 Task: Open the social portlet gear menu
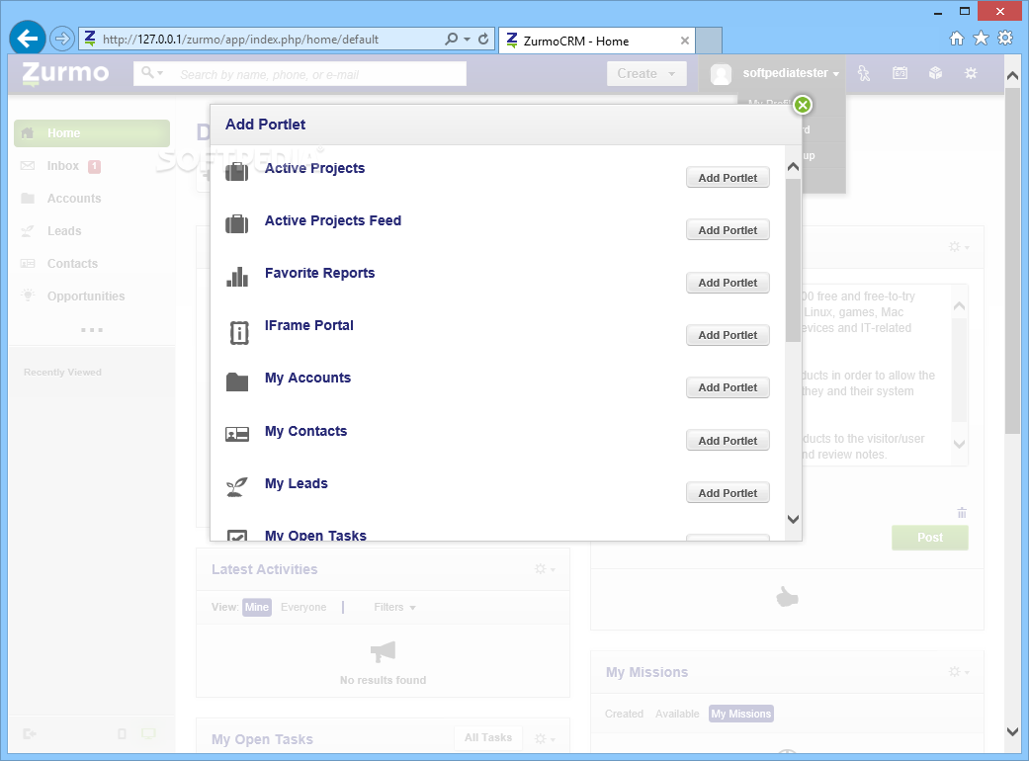coord(958,247)
